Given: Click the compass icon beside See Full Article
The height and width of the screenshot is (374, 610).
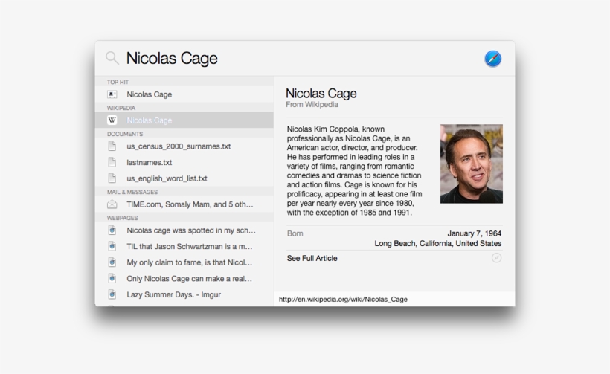Looking at the screenshot, I should (496, 258).
